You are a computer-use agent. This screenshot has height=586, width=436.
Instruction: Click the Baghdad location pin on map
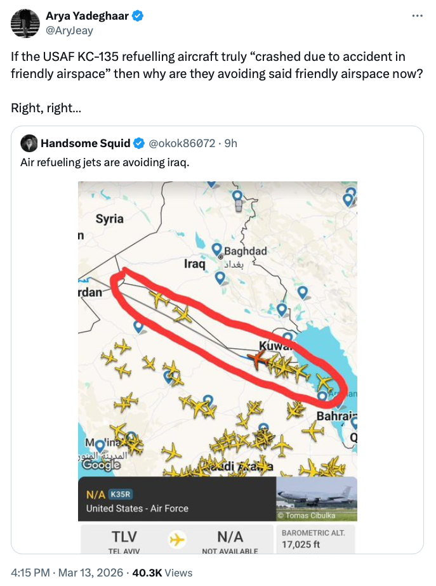click(x=216, y=249)
